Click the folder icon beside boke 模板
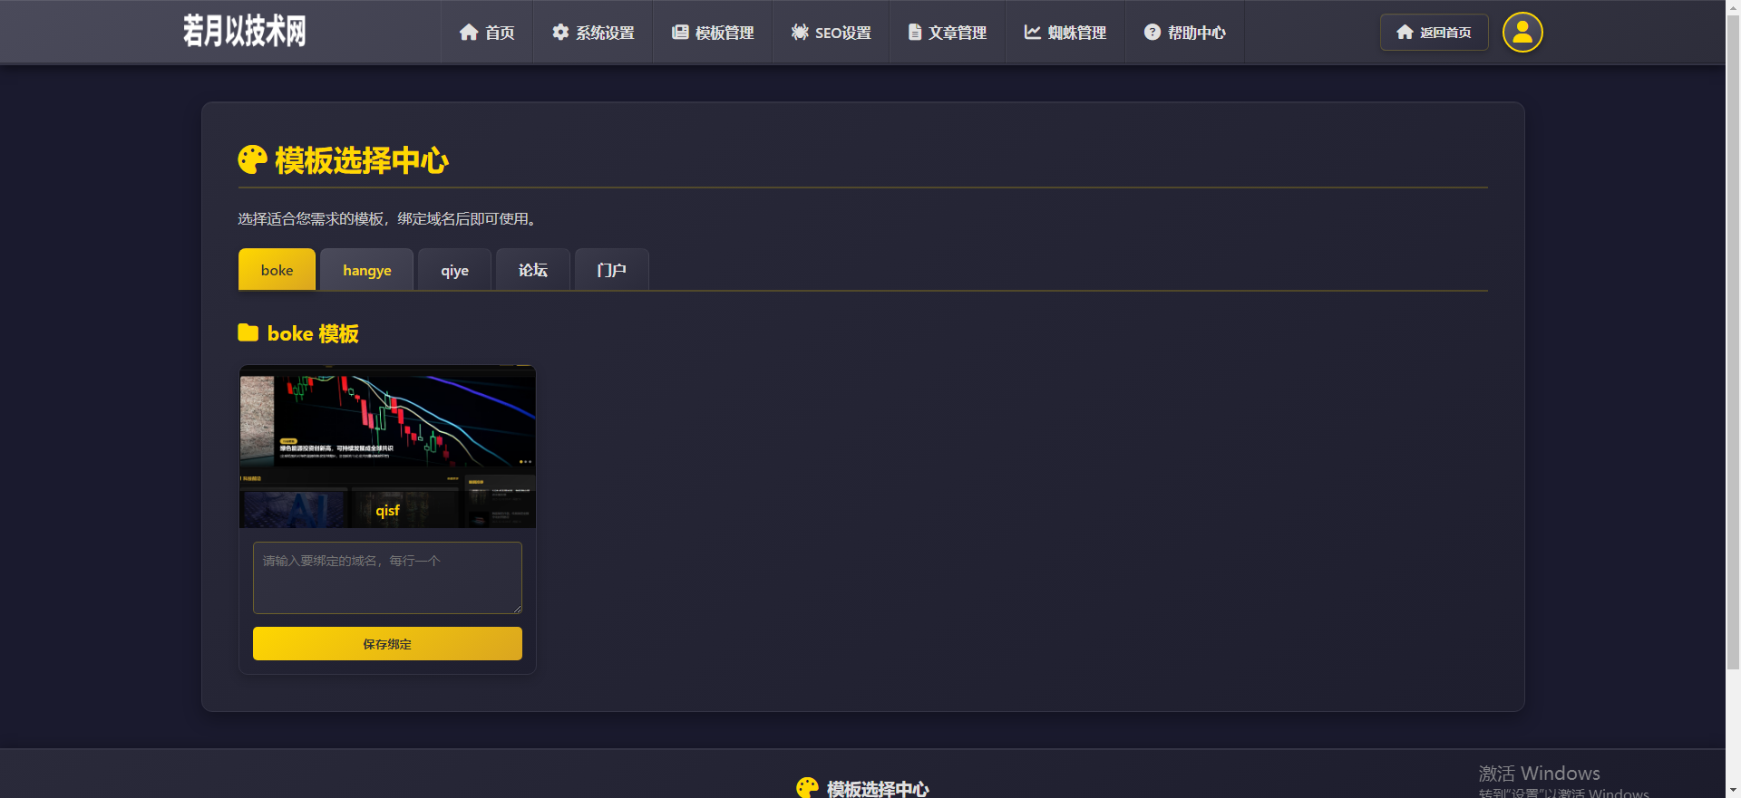 coord(248,333)
